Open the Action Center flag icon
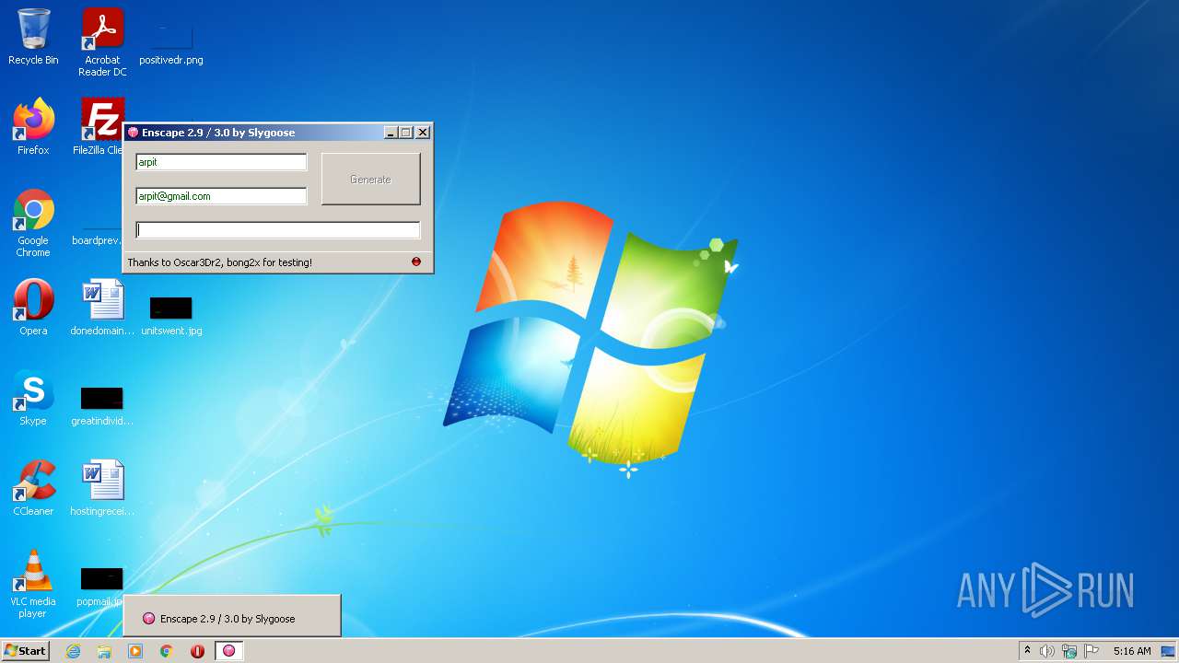1179x663 pixels. coord(1091,651)
